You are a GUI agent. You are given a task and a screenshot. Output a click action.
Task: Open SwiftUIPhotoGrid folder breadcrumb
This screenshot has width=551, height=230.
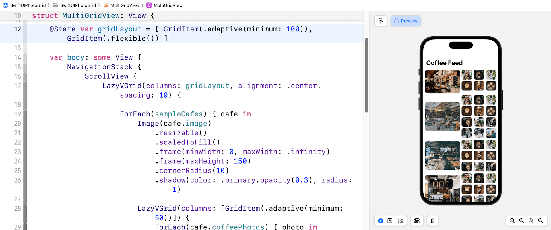[x=75, y=5]
